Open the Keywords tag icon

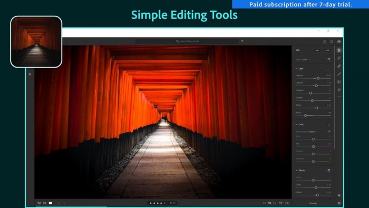tap(339, 195)
